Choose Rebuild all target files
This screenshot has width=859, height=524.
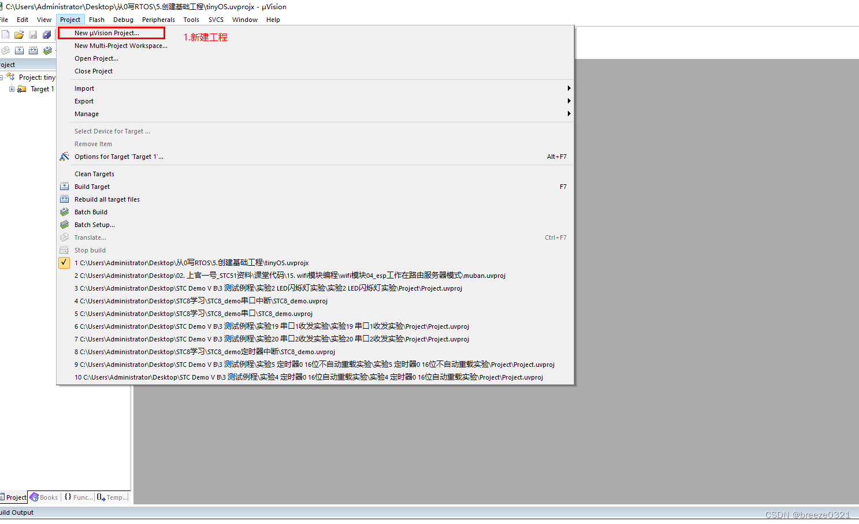coord(315,199)
